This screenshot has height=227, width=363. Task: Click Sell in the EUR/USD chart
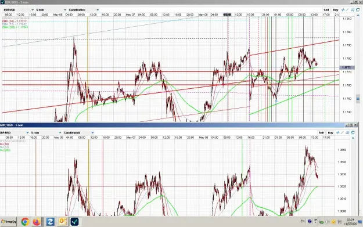click(x=326, y=10)
